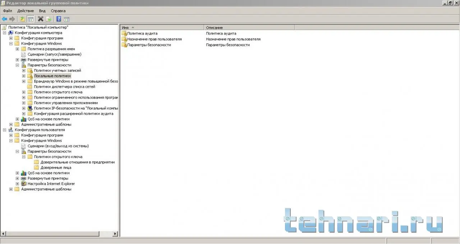Image resolution: width=460 pixels, height=244 pixels.
Task: Expand "Политики ограниченного использования" node
Action: click(24, 98)
